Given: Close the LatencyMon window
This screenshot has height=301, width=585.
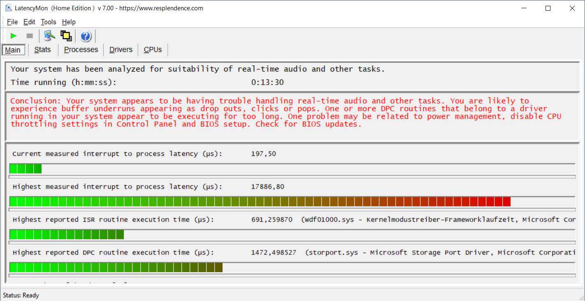Looking at the screenshot, I should 572,8.
